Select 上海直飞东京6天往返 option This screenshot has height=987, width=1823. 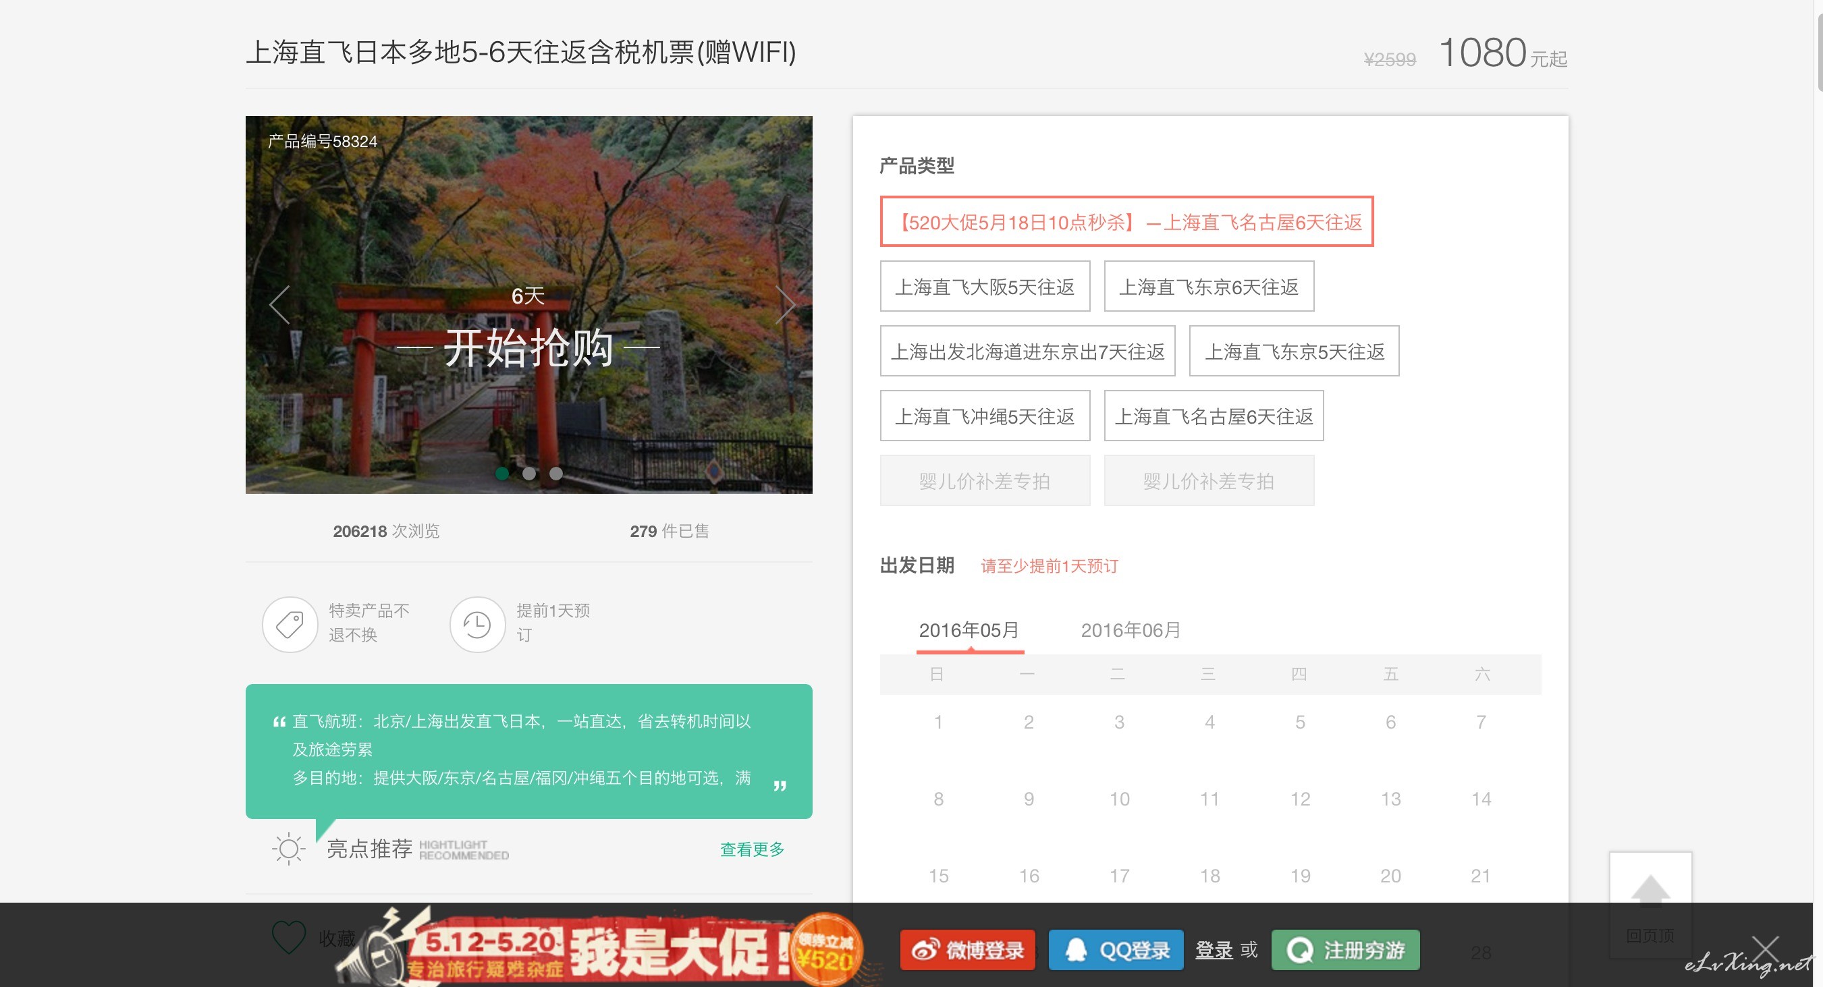pos(1209,287)
